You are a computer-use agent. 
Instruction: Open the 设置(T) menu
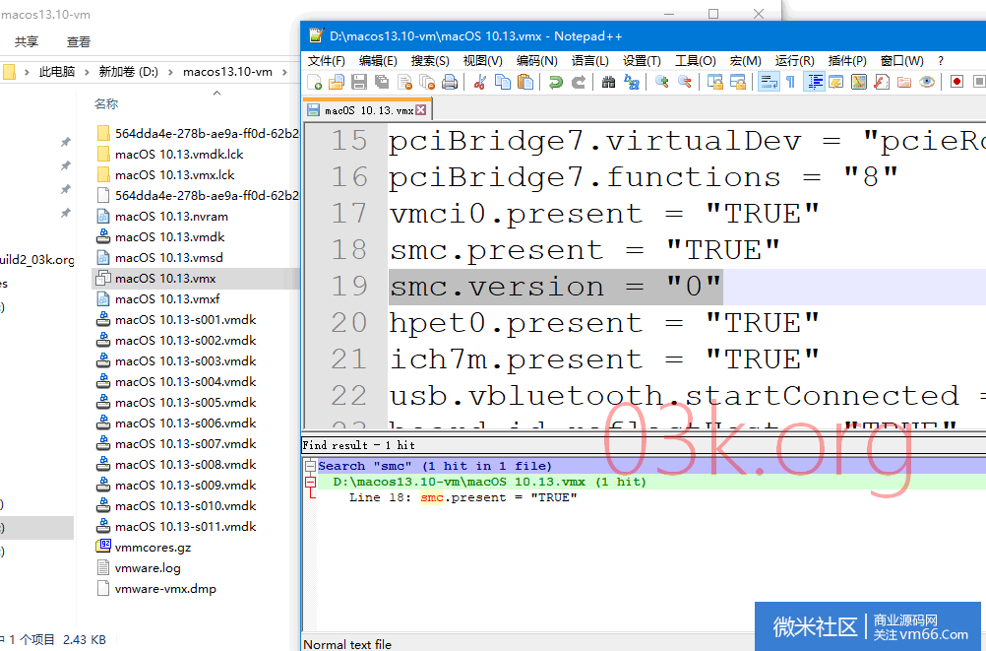642,60
